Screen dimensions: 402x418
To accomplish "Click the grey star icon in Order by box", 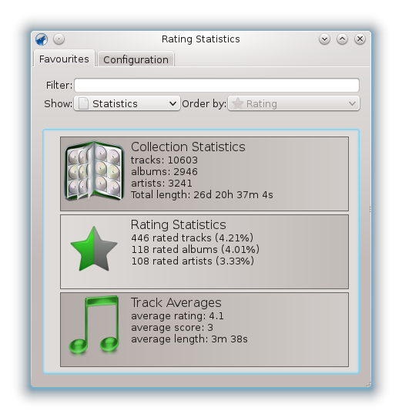I will (x=238, y=103).
